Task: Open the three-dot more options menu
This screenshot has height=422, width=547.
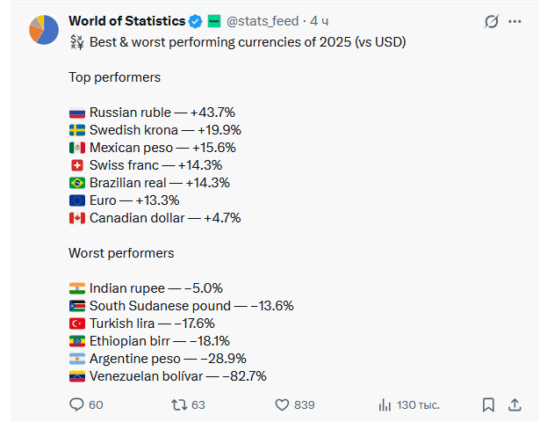Action: 515,21
